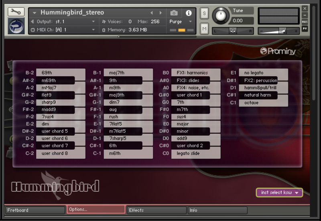
Task: Minimize instrument view with minus button
Action: pyautogui.click(x=305, y=15)
